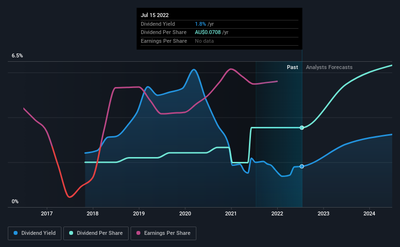Toggle the Earnings Per Share legend button

pos(163,233)
